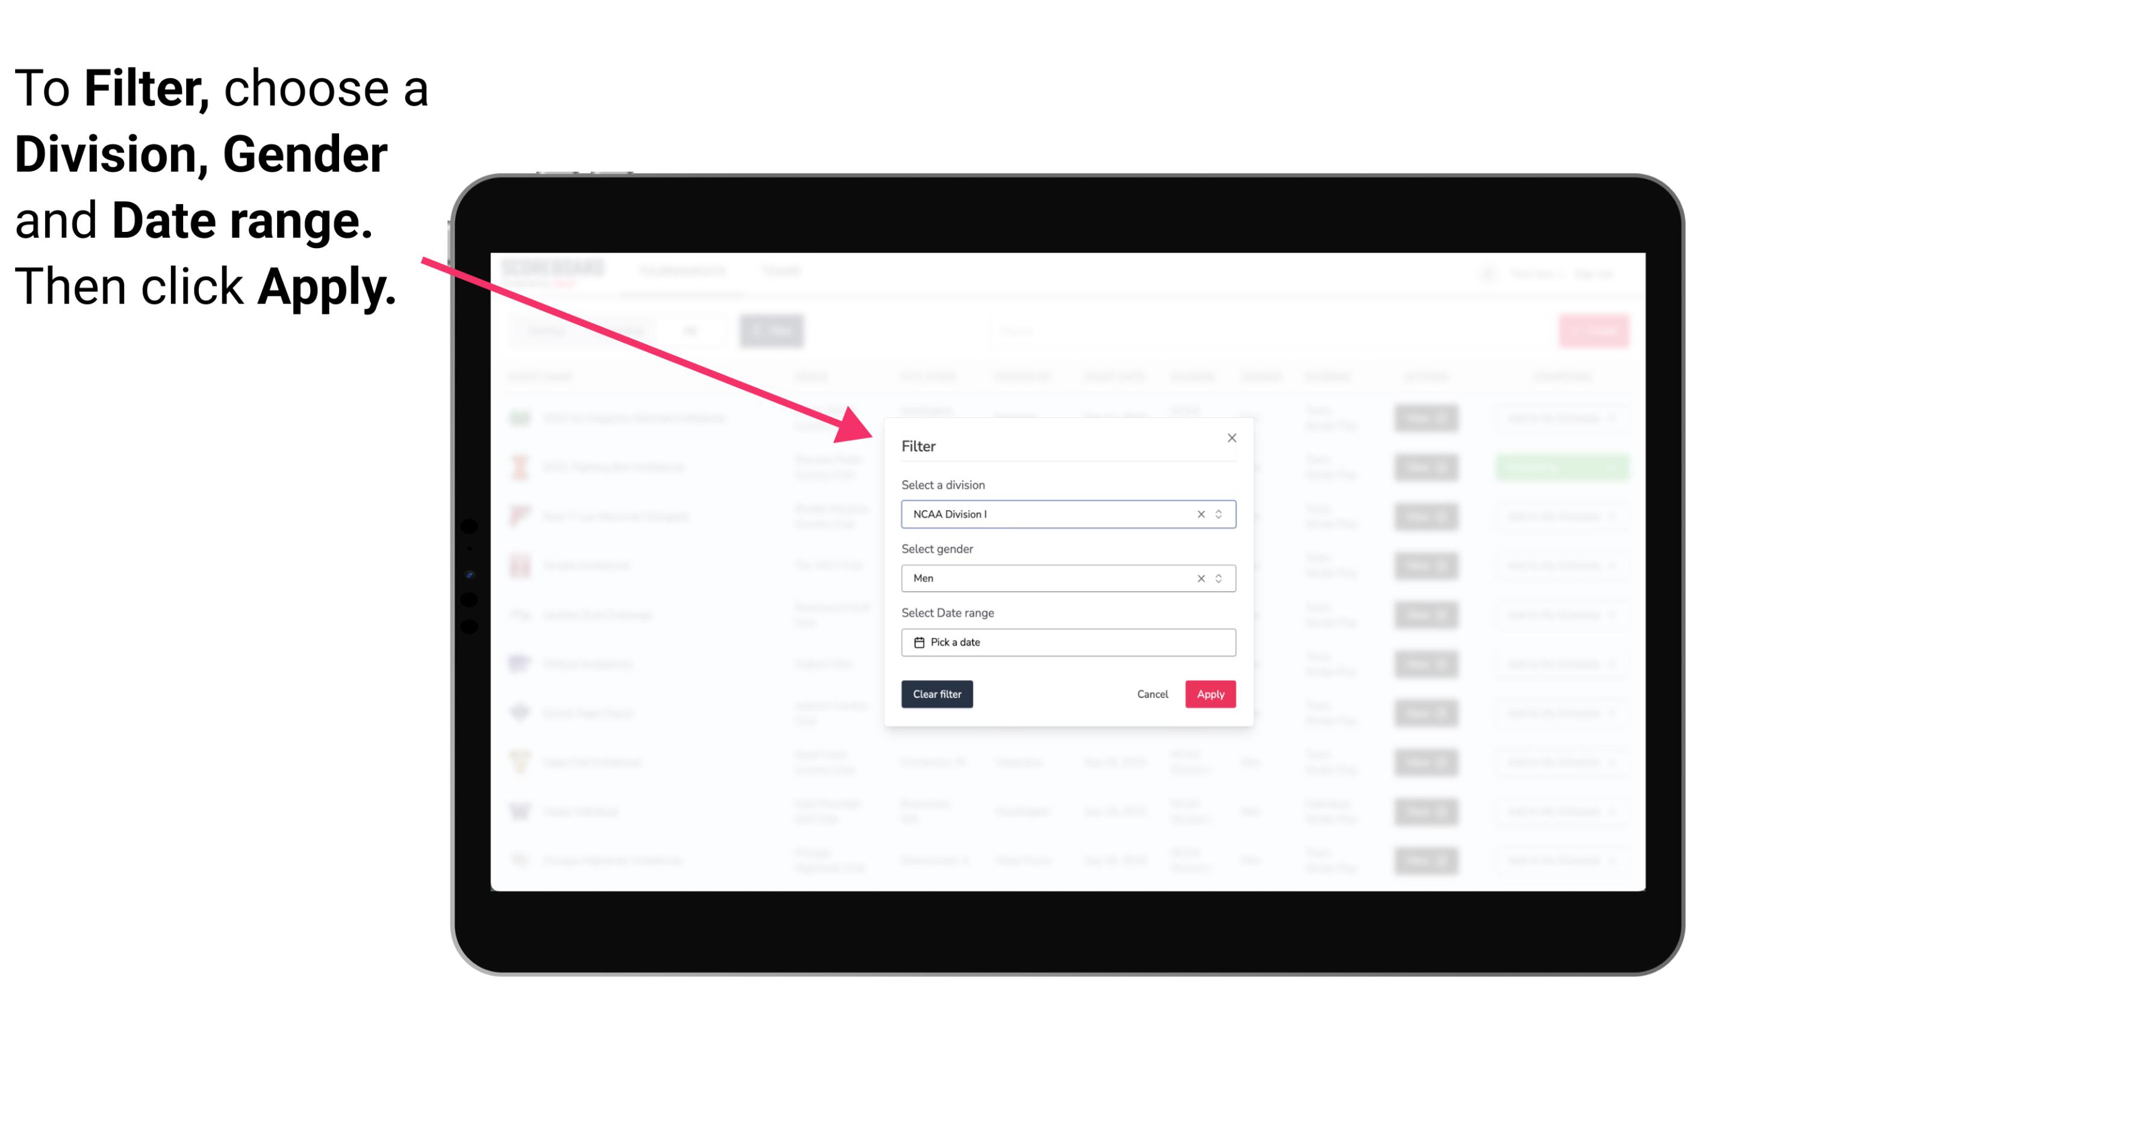
Task: Click the Filter dialog title menu
Action: click(919, 445)
